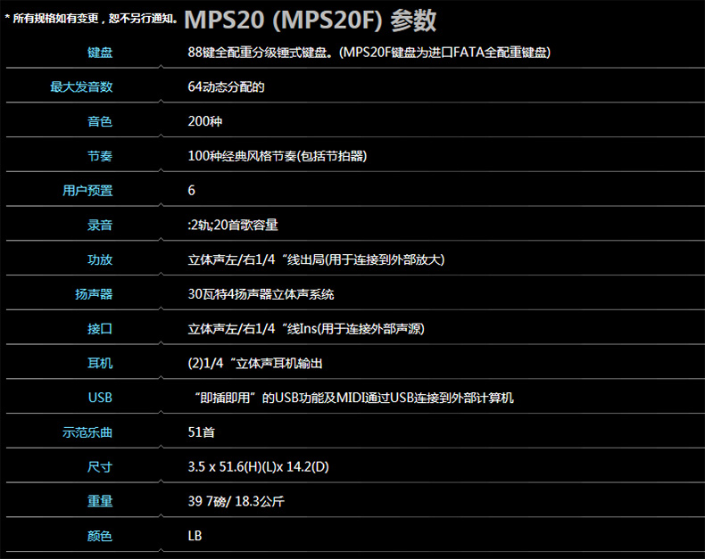Click the value "51首"
The image size is (705, 559).
point(202,432)
